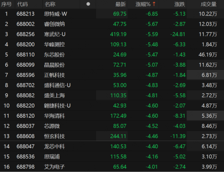This screenshot has width=224, height=172.
Task: Select stock 盛美上海
Action: (x=54, y=95)
